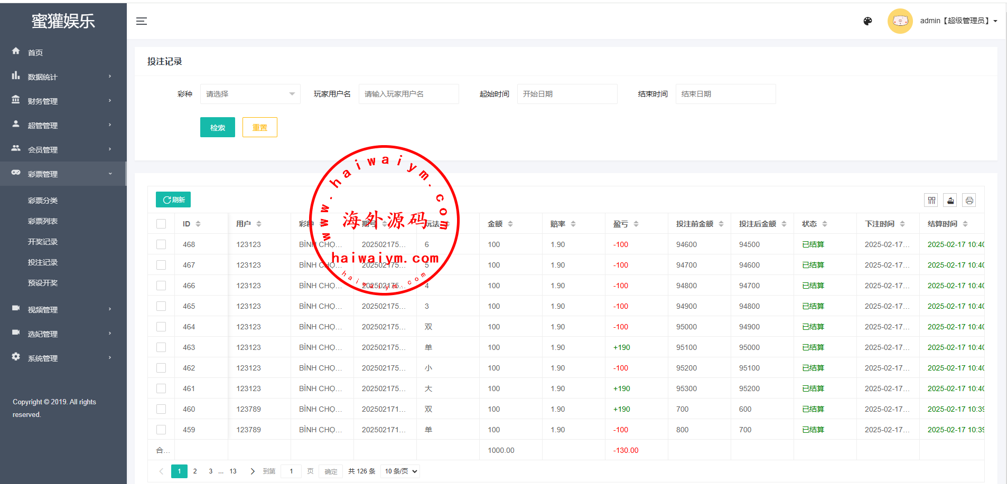The image size is (1007, 484).
Task: Click the export table icon
Action: click(950, 201)
